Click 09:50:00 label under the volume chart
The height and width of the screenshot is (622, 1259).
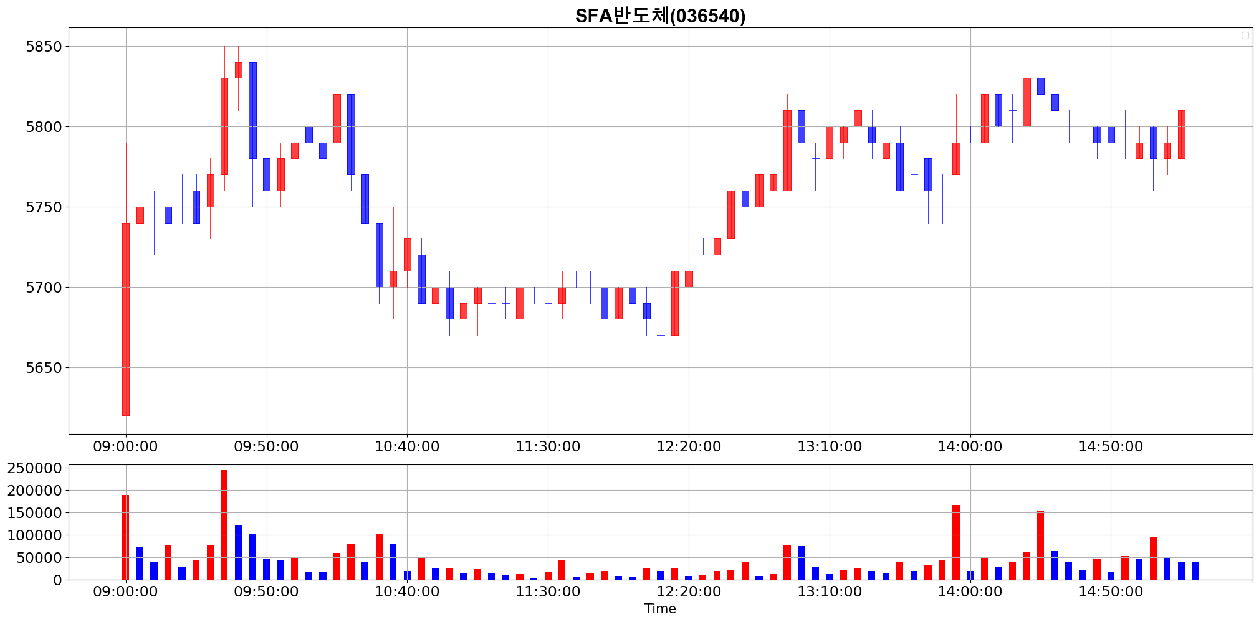[x=266, y=591]
